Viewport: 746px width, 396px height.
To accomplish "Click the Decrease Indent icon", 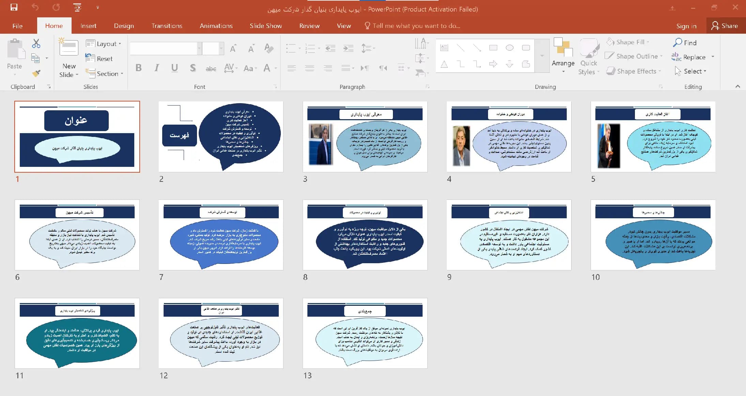I will [330, 48].
